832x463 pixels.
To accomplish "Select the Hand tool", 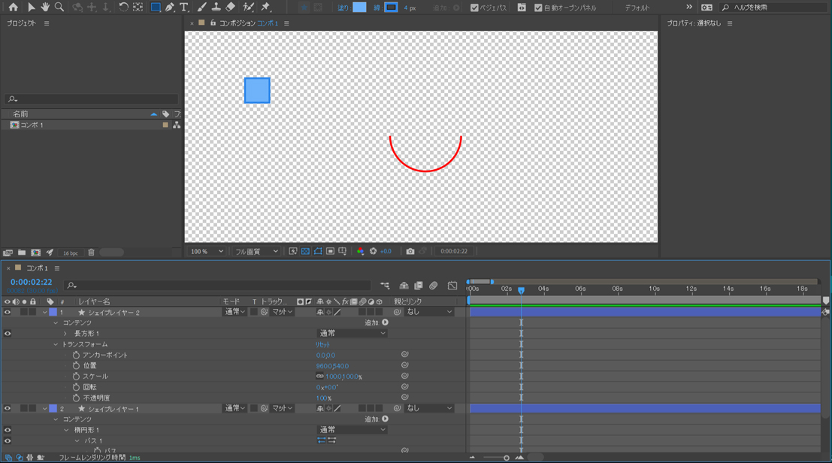I will 45,8.
